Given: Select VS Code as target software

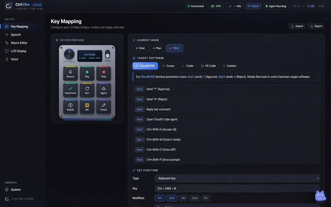Looking at the screenshot, I should [x=208, y=66].
